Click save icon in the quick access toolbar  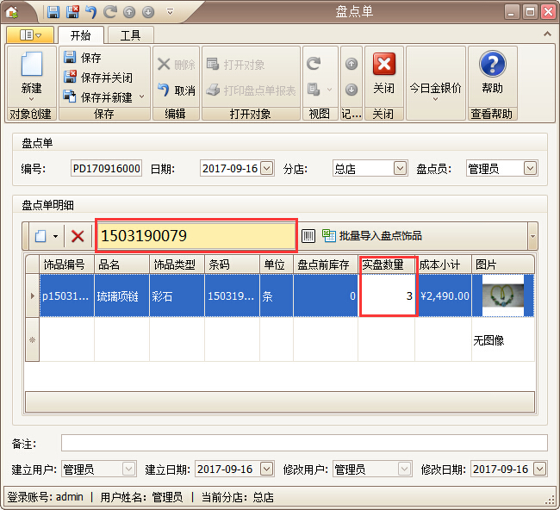click(x=53, y=12)
